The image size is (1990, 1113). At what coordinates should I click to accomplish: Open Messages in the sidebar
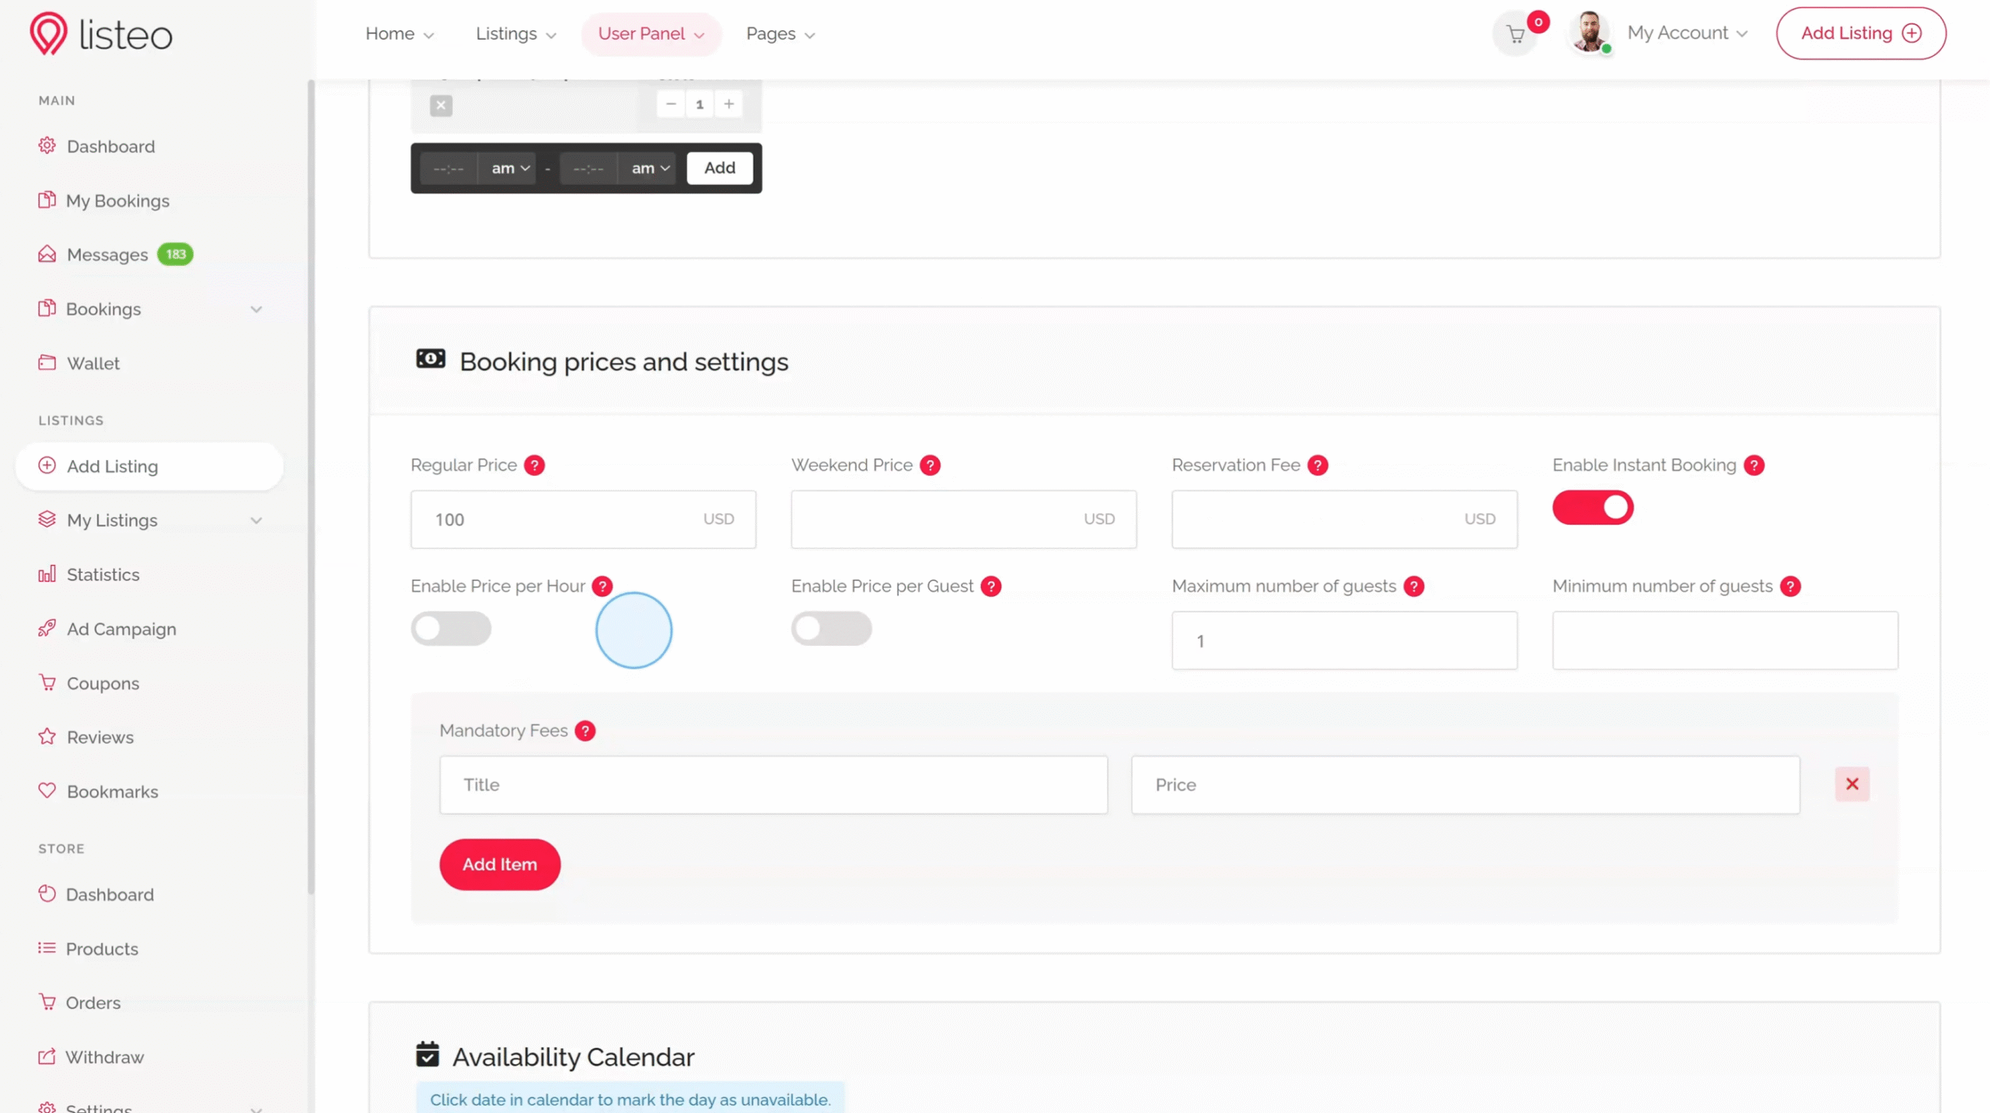pos(107,255)
